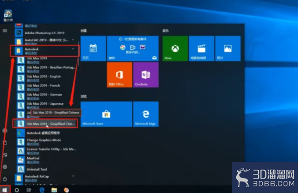The height and width of the screenshot is (193, 298).
Task: Open Pictures from Start sidebar
Action: tap(5, 155)
